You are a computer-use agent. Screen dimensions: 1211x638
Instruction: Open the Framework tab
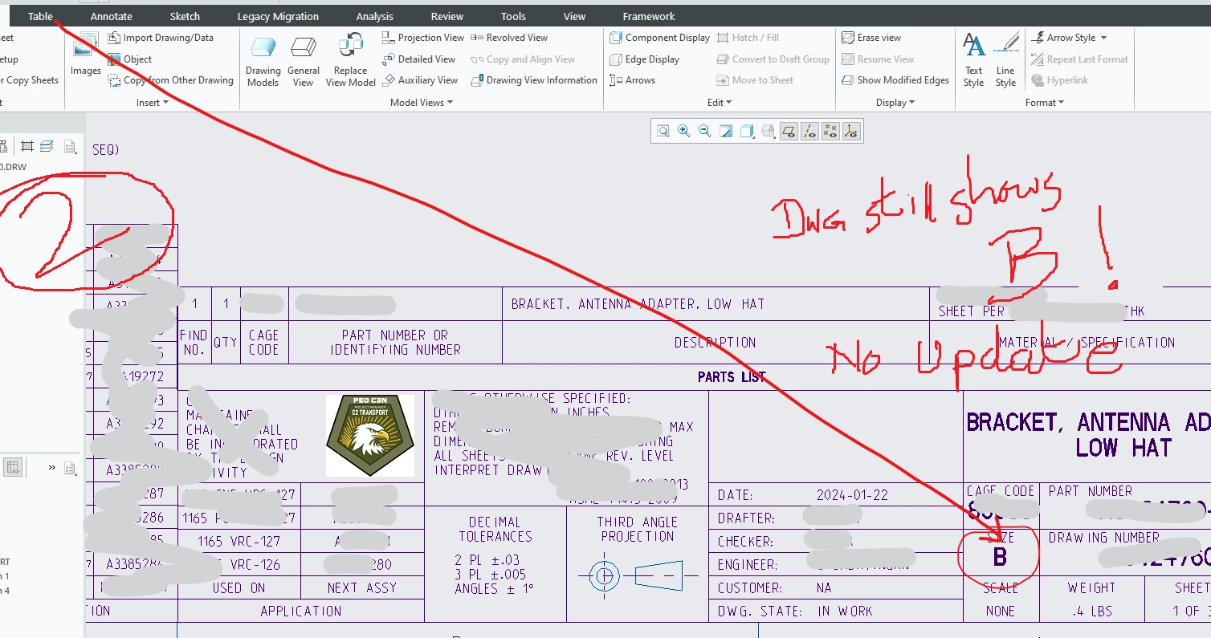click(649, 16)
